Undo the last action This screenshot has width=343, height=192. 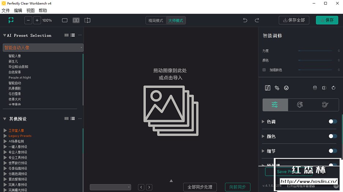coord(245,20)
